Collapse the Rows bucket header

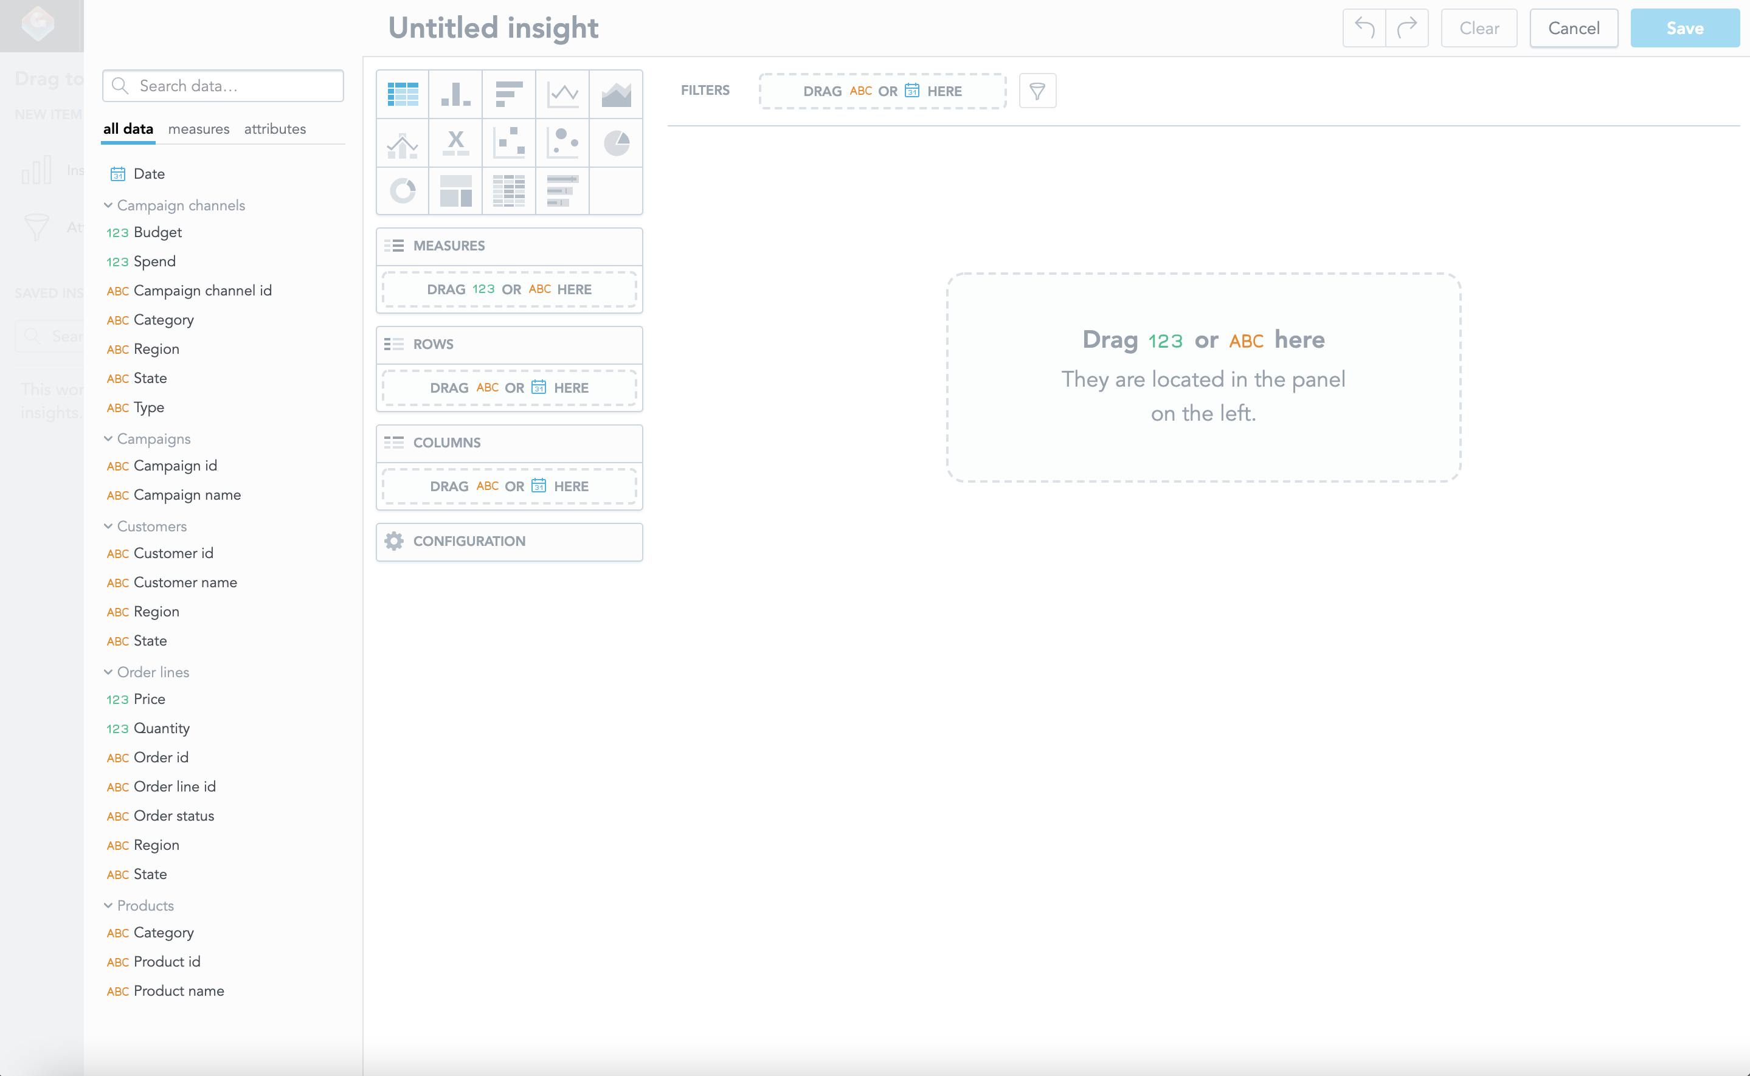click(509, 345)
